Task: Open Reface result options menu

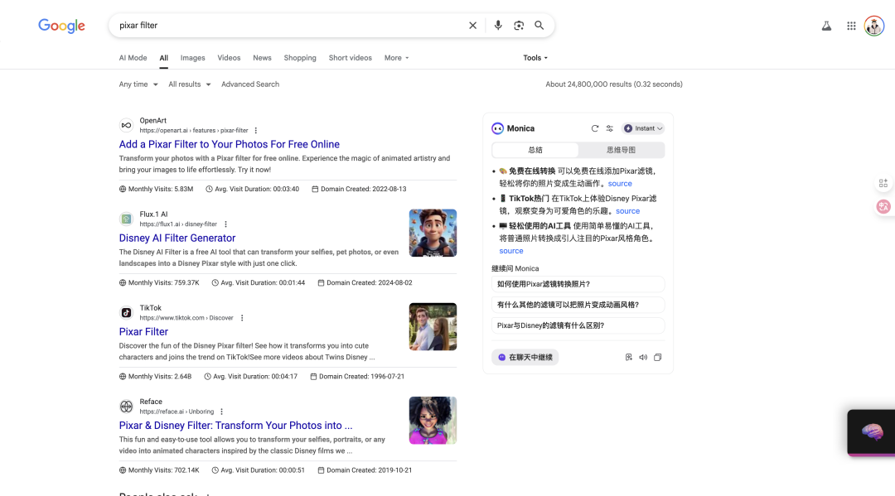Action: [221, 412]
